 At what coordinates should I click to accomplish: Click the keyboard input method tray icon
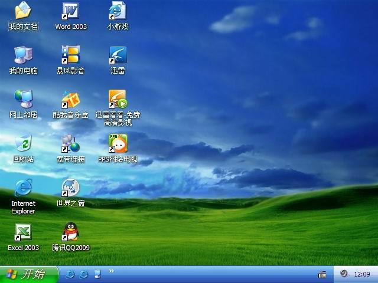point(322,274)
